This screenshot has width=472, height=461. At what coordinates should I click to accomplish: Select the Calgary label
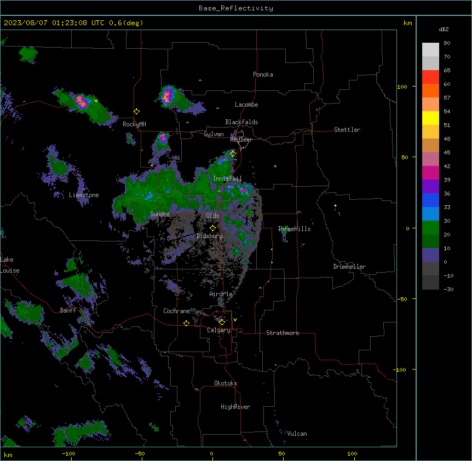click(218, 330)
